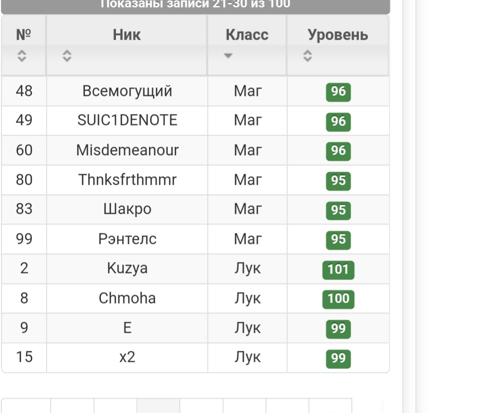
Task: Click the 99 badge in x2 row
Action: pyautogui.click(x=338, y=358)
